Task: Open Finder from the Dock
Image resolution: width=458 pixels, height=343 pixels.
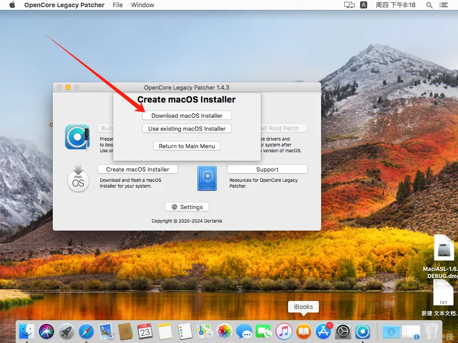Action: pyautogui.click(x=26, y=332)
